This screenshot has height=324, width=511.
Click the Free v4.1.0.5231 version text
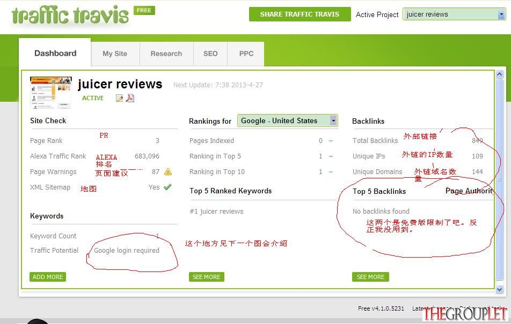pos(381,308)
